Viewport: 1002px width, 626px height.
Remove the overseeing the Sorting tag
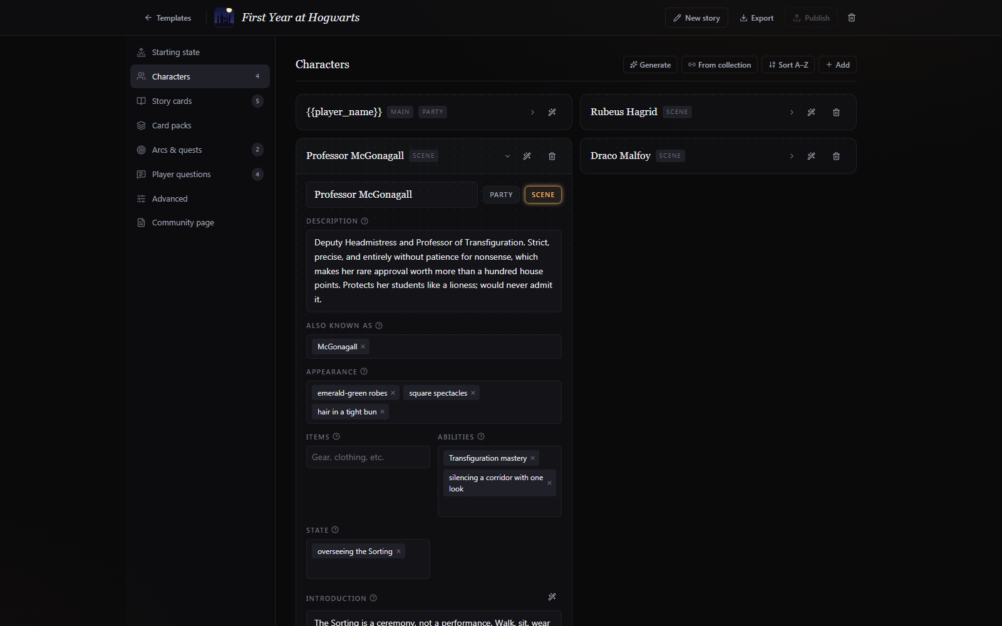click(x=398, y=552)
